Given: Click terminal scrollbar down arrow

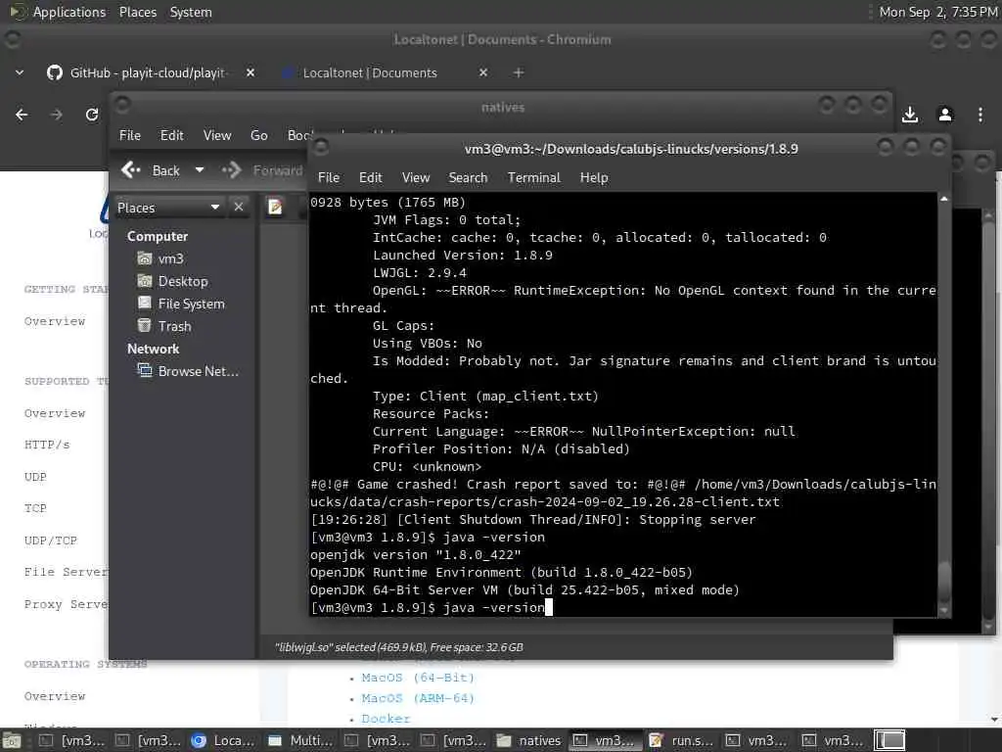Looking at the screenshot, I should pos(944,611).
